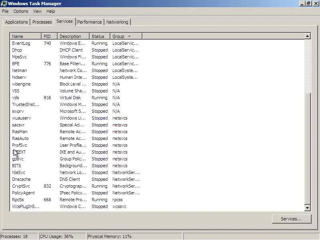Sort by the PID column header
This screenshot has height=240, width=320.
coord(49,36)
